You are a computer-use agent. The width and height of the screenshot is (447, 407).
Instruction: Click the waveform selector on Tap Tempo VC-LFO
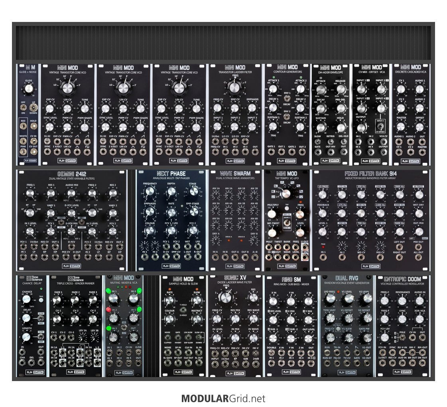[x=286, y=194]
